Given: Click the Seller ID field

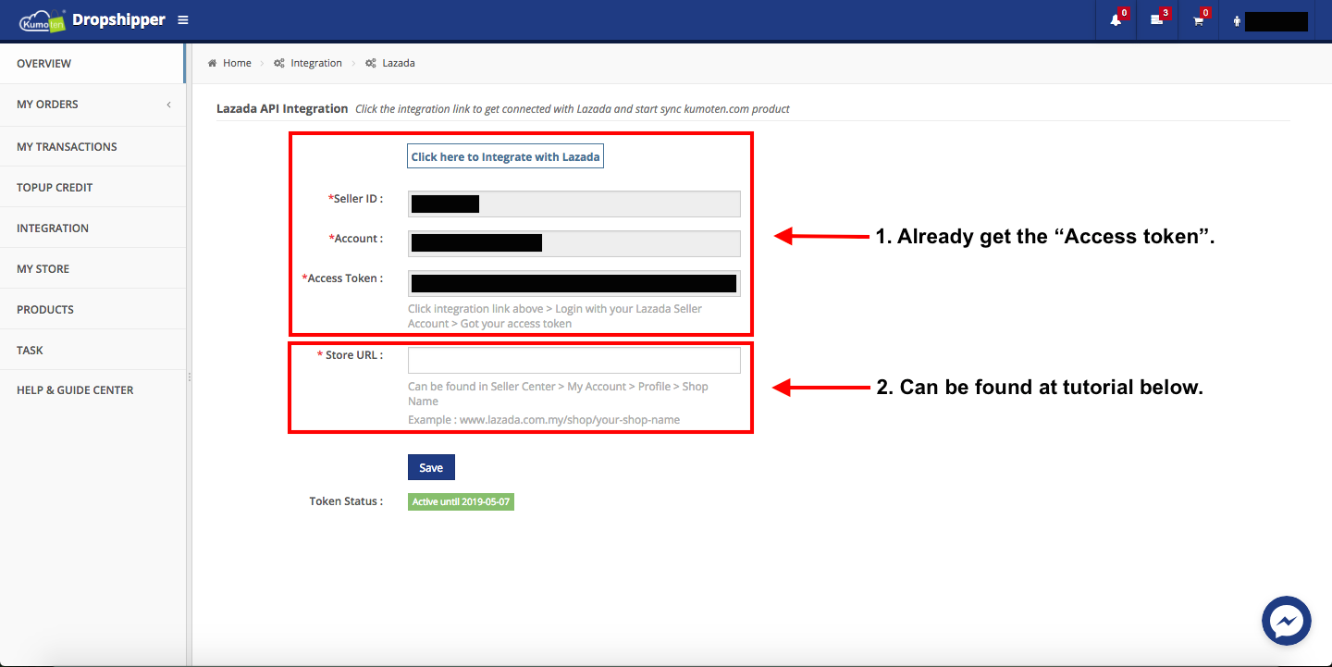Looking at the screenshot, I should click(x=573, y=204).
